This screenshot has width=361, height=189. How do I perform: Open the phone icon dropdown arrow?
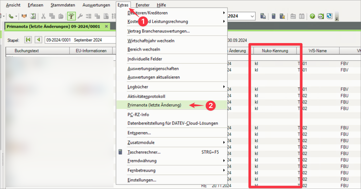tap(16, 16)
